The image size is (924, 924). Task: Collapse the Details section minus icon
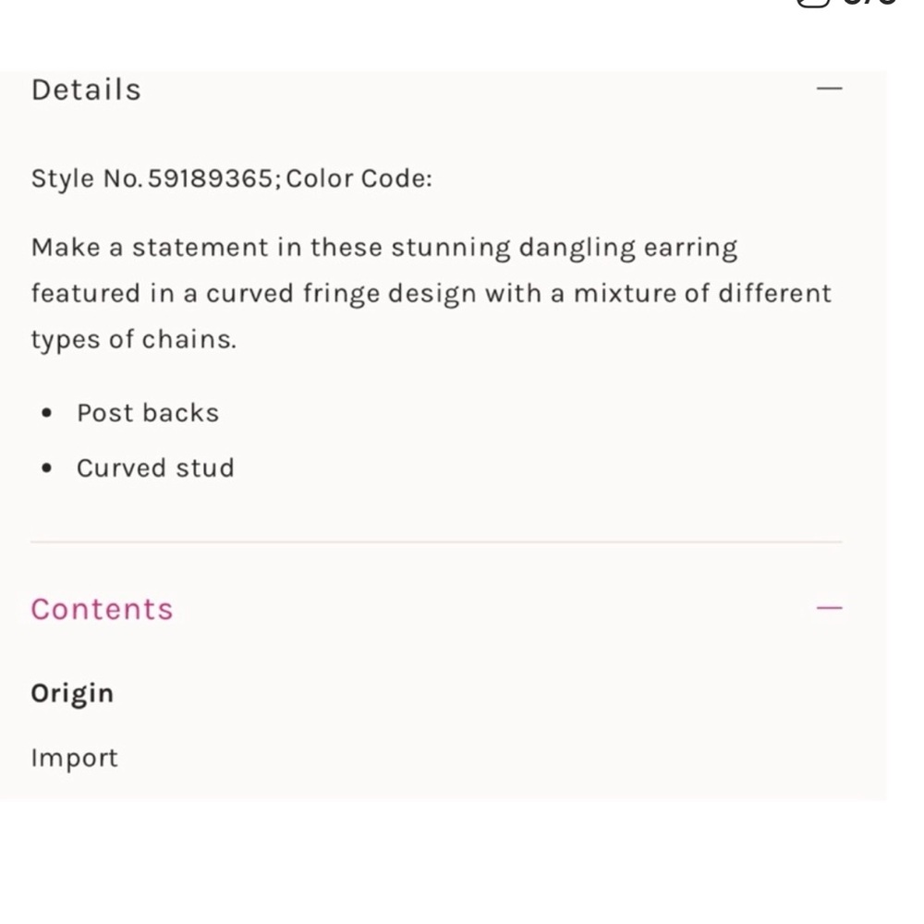830,89
